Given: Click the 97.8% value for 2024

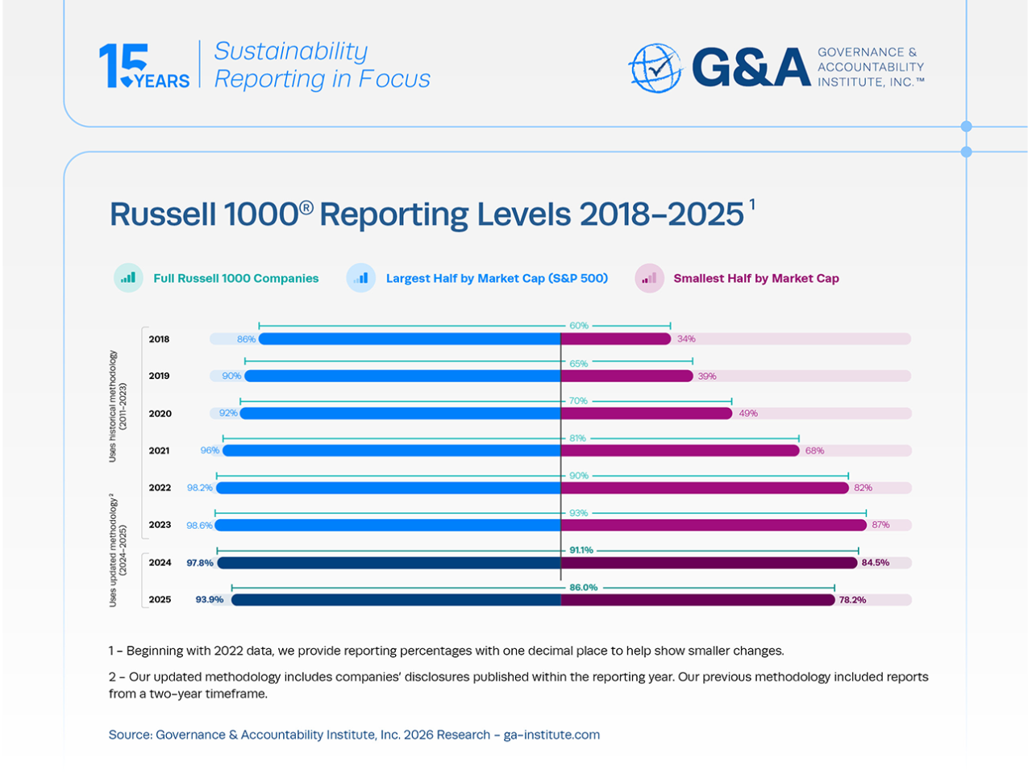Looking at the screenshot, I should [x=200, y=563].
